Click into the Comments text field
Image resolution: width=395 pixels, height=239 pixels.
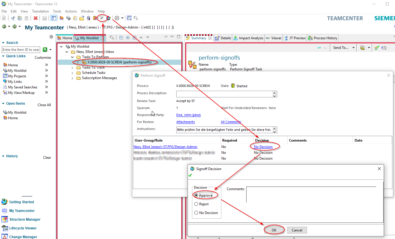pos(311,194)
